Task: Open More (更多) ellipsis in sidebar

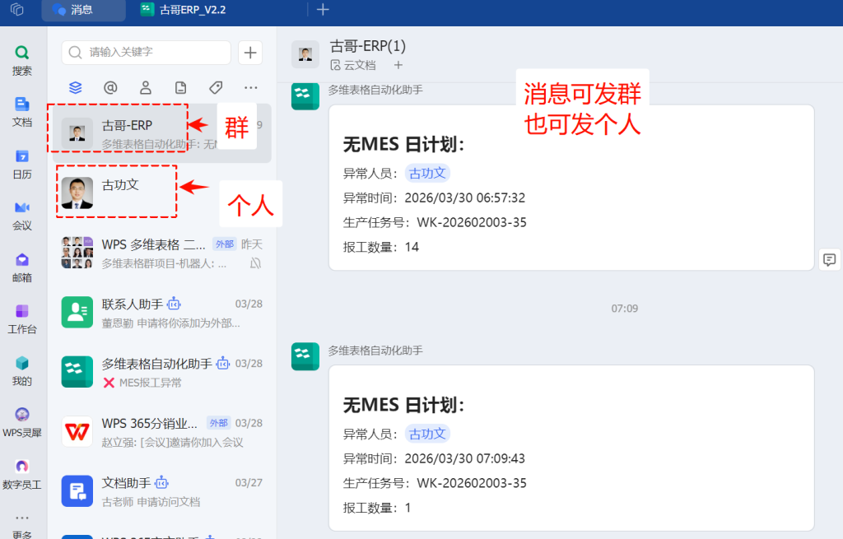Action: [x=22, y=526]
